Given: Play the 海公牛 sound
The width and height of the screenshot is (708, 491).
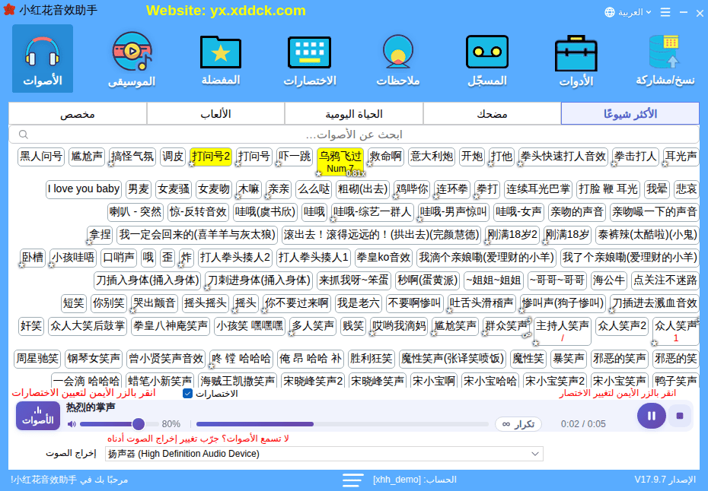Looking at the screenshot, I should 609,280.
